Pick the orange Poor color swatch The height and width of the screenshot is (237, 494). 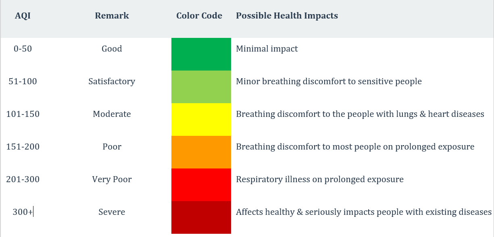coord(201,152)
